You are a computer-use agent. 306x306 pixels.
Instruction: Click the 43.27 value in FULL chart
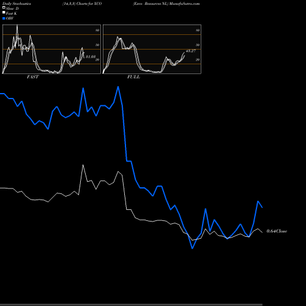191,51
